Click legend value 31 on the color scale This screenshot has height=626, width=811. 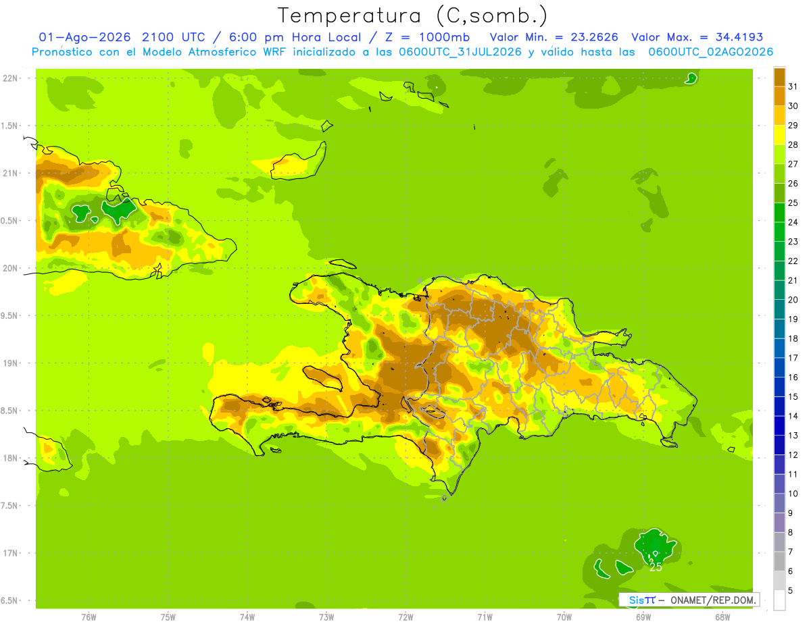tap(793, 86)
